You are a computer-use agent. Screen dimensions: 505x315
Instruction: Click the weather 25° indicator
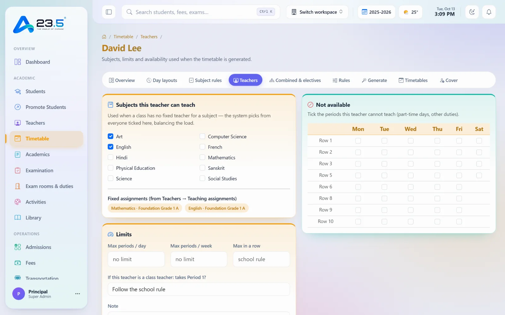pos(410,12)
